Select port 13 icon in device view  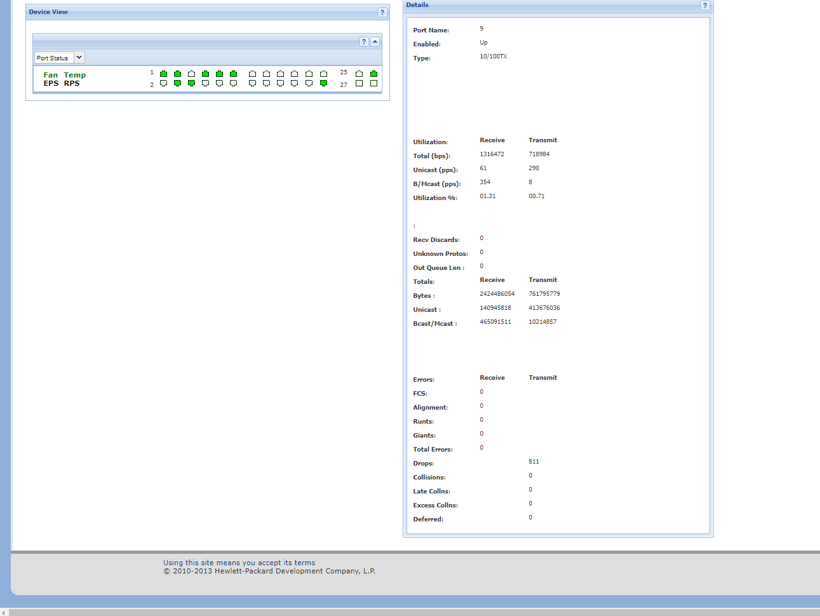pyautogui.click(x=252, y=74)
